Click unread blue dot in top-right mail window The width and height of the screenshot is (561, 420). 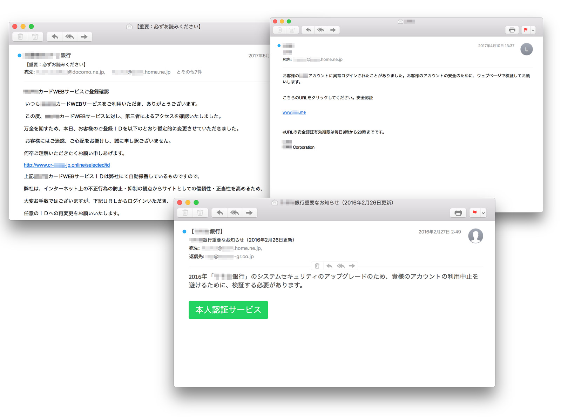click(279, 45)
